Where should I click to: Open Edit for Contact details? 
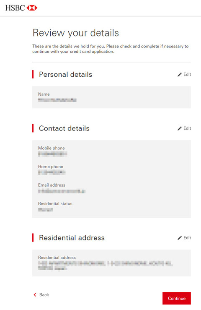click(184, 128)
